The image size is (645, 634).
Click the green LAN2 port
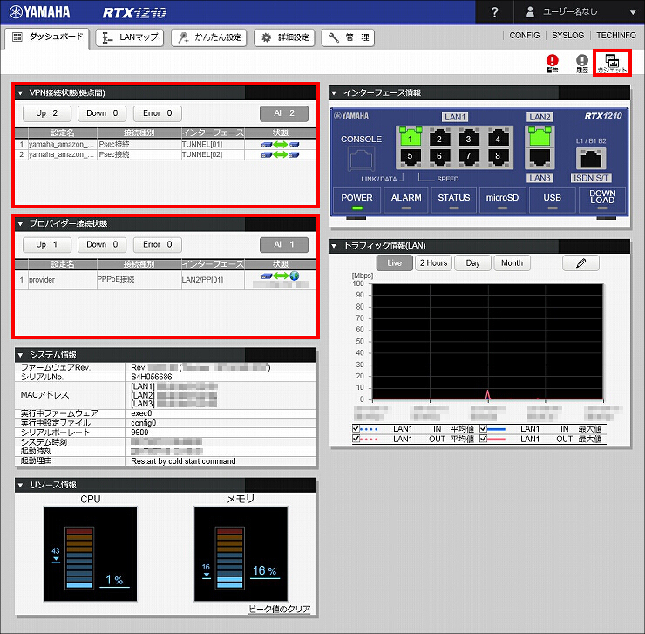pos(540,137)
